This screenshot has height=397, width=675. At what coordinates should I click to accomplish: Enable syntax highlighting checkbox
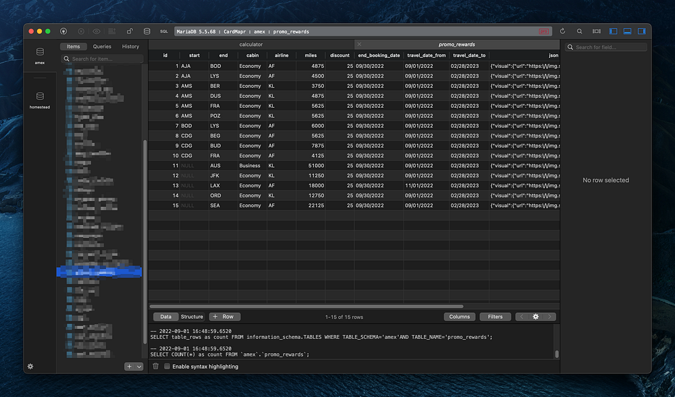tap(167, 367)
